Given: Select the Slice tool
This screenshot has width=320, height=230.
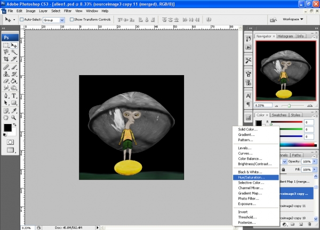Looking at the screenshot, I should [x=14, y=59].
